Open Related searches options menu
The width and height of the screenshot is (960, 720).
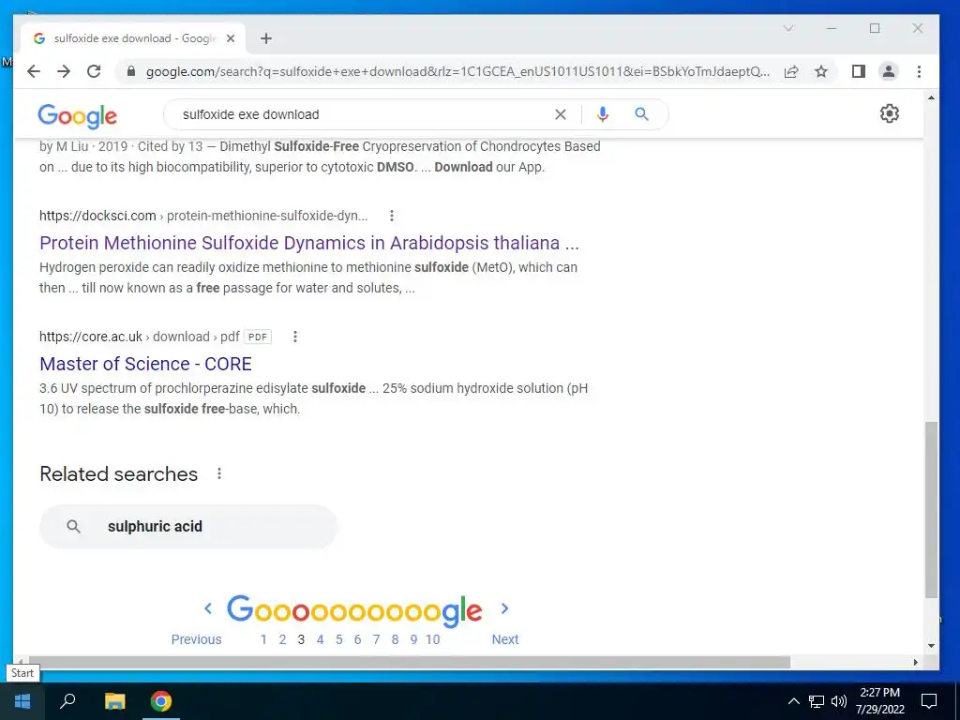tap(219, 473)
